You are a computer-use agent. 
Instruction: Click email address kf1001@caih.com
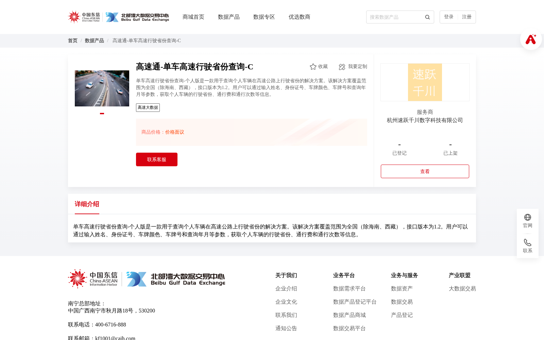115,338
